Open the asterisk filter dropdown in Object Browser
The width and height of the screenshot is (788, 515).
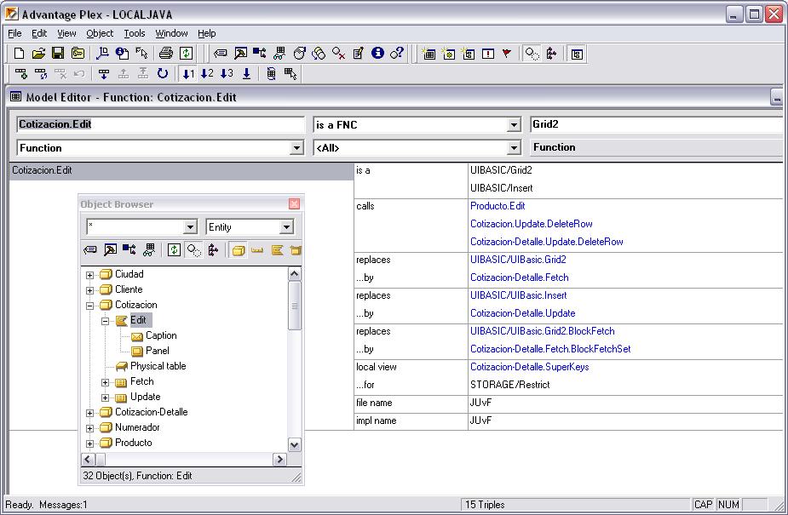pyautogui.click(x=190, y=227)
